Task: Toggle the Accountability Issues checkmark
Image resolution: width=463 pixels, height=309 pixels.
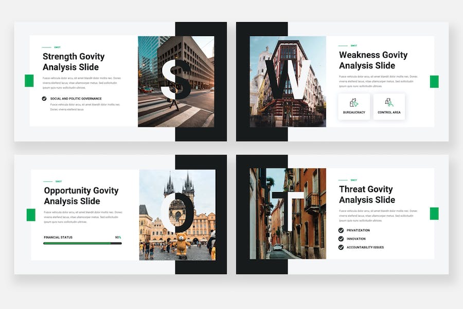Action: coord(341,247)
